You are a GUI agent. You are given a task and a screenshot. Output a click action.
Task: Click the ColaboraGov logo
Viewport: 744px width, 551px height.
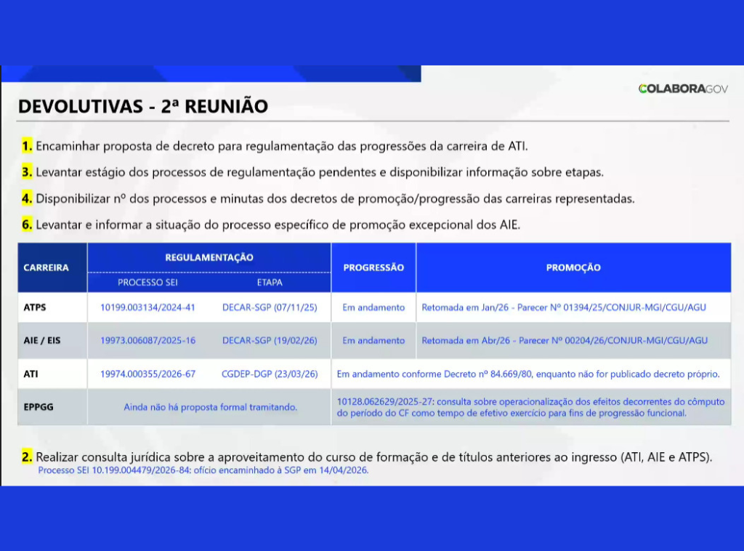[x=683, y=89]
